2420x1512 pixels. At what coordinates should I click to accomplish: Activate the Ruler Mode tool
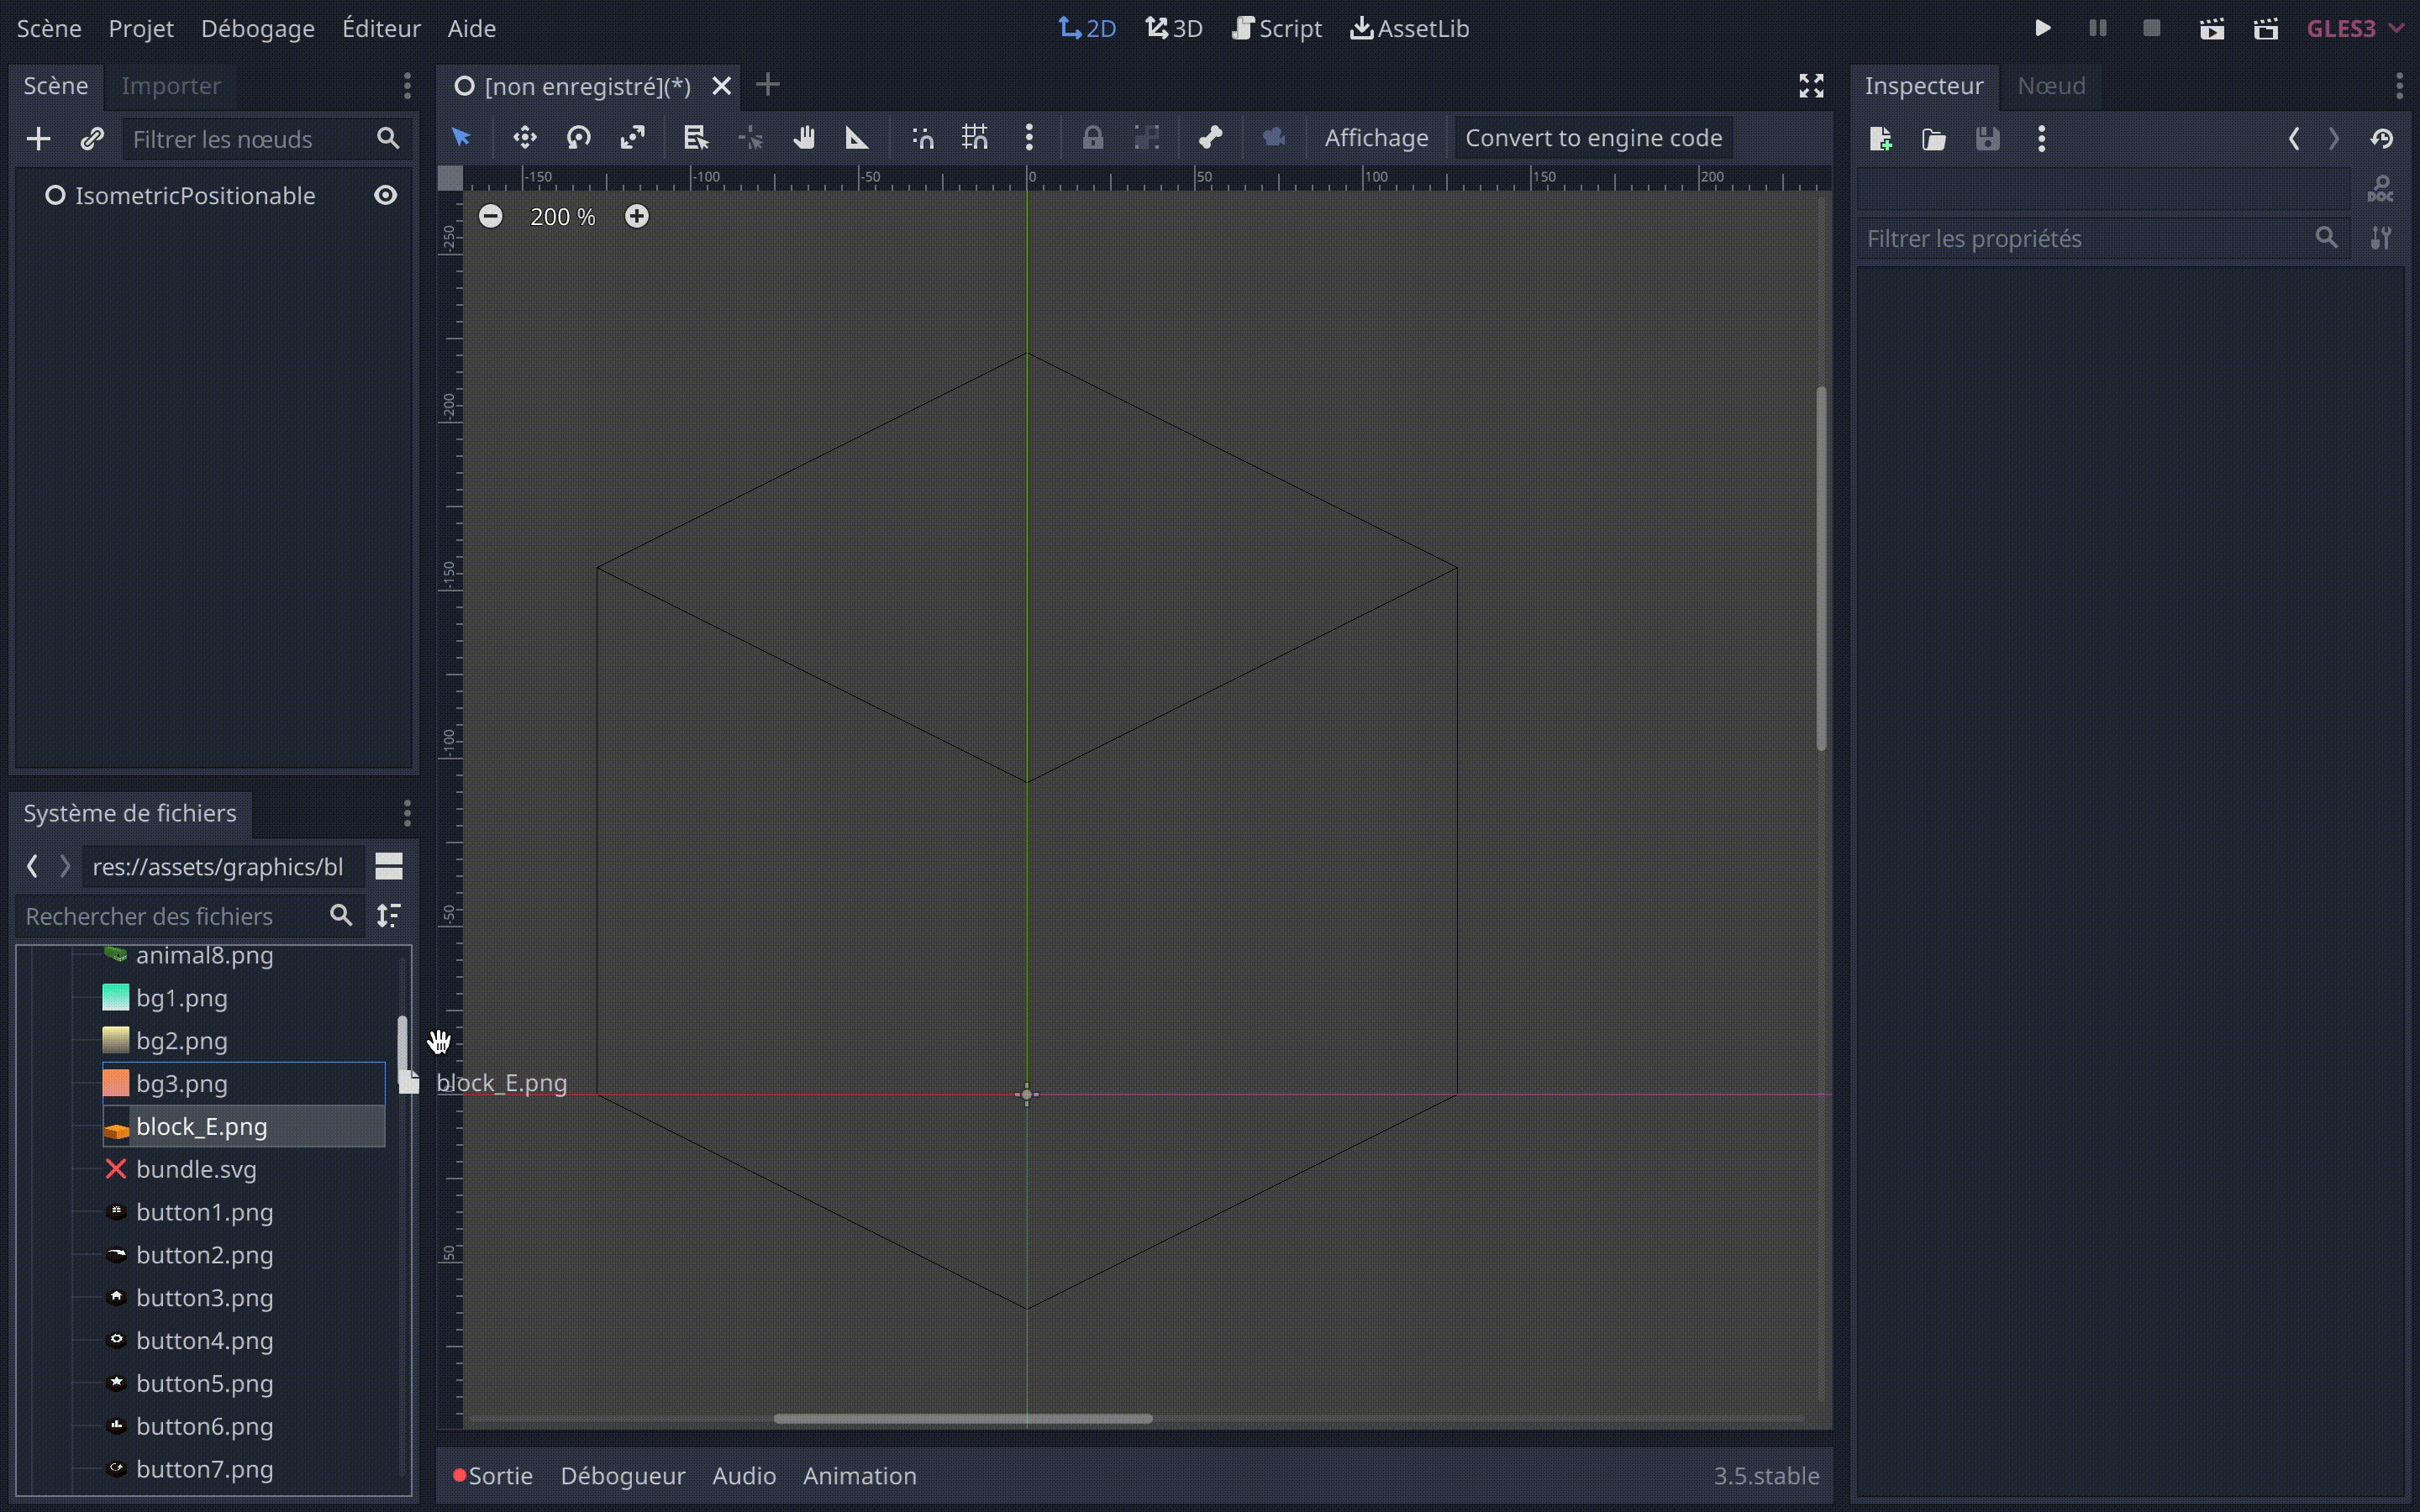[x=857, y=138]
